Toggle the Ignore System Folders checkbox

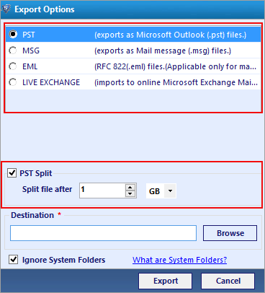pyautogui.click(x=14, y=260)
